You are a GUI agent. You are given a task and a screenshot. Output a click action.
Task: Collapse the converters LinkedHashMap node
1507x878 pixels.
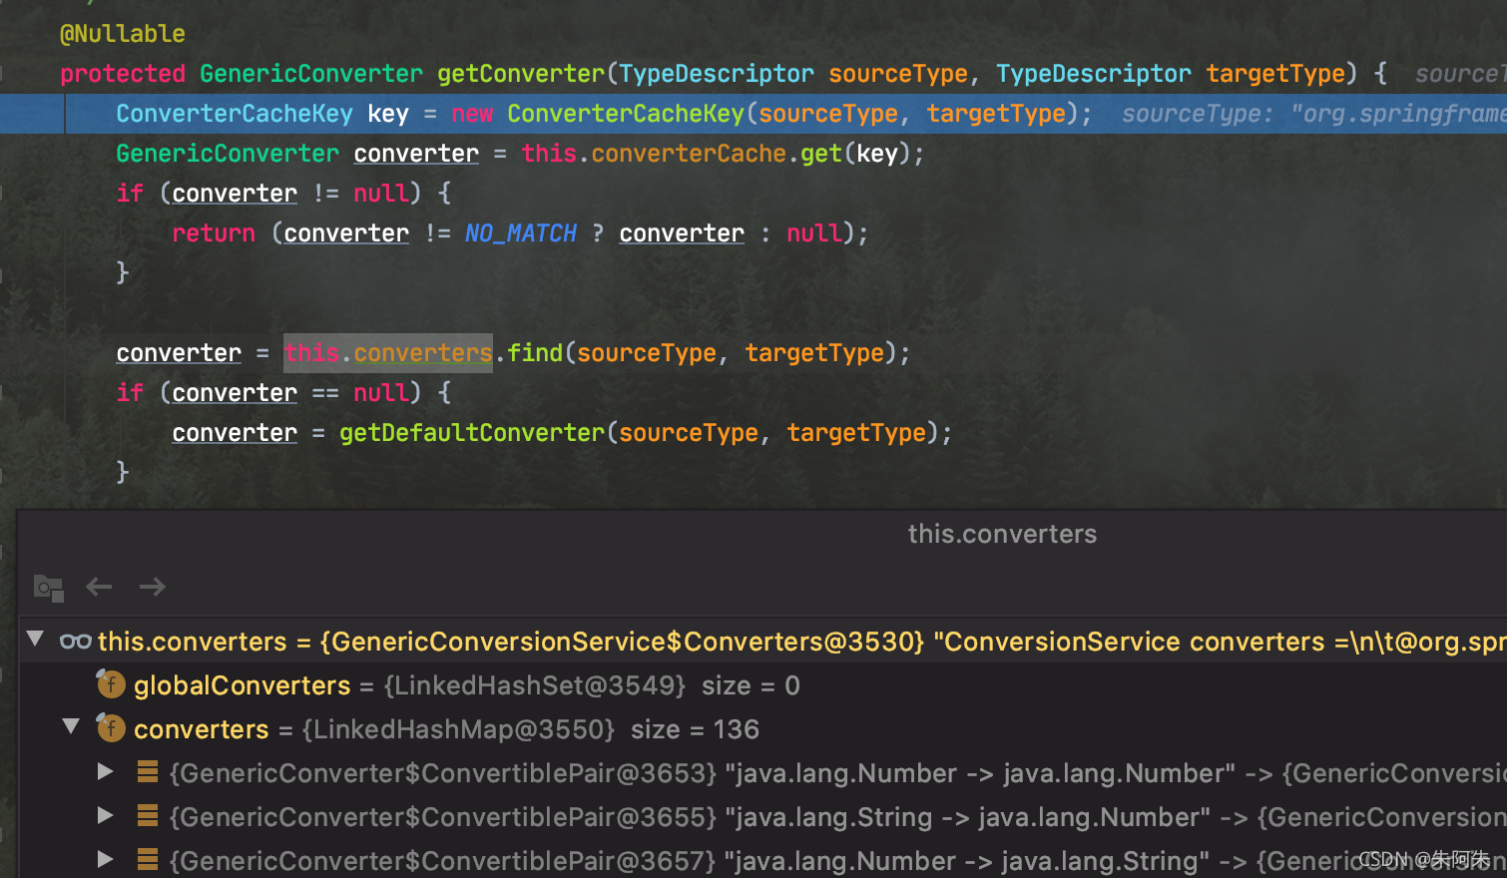71,726
